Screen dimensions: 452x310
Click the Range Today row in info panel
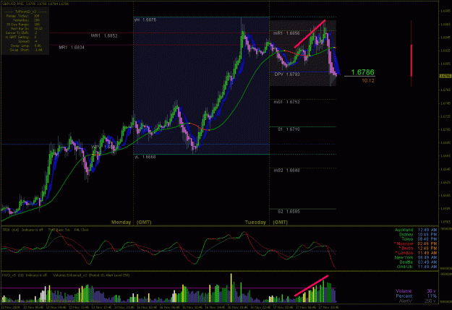coord(24,16)
